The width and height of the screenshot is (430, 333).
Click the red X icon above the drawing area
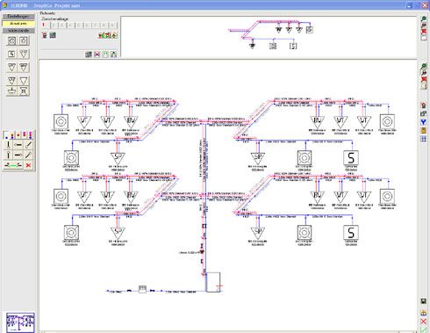coord(97,54)
